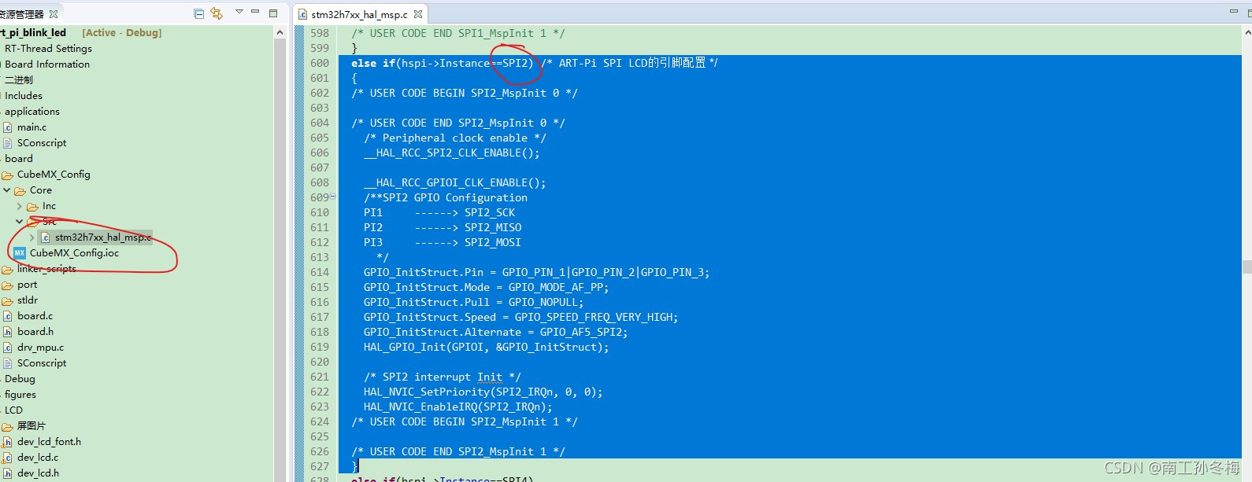This screenshot has height=482, width=1252.
Task: Collapse all in project explorer
Action: [198, 13]
